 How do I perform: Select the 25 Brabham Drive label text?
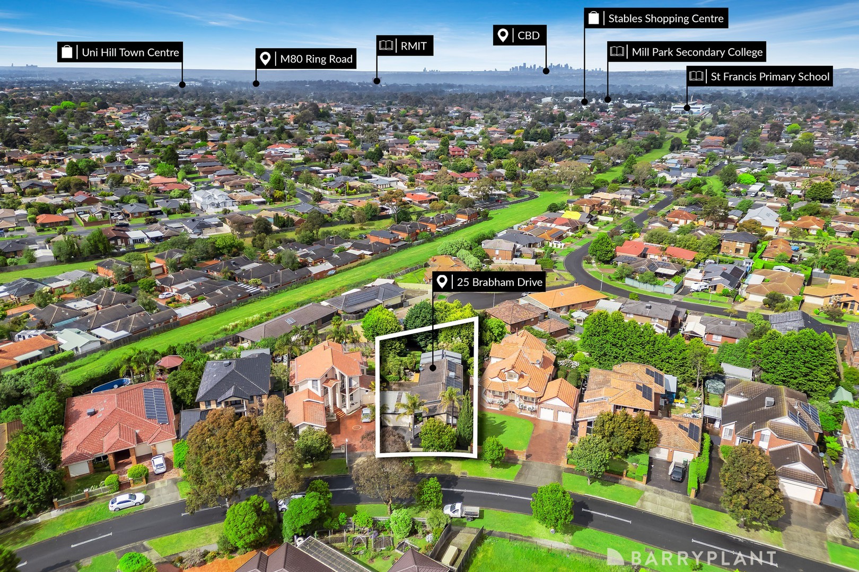point(499,282)
